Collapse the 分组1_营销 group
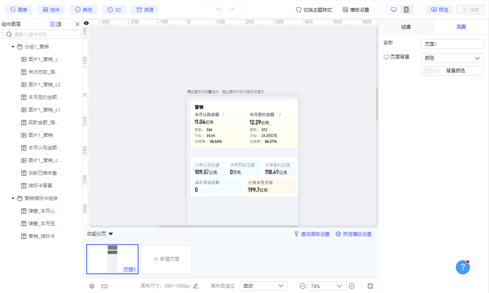 [x=13, y=47]
